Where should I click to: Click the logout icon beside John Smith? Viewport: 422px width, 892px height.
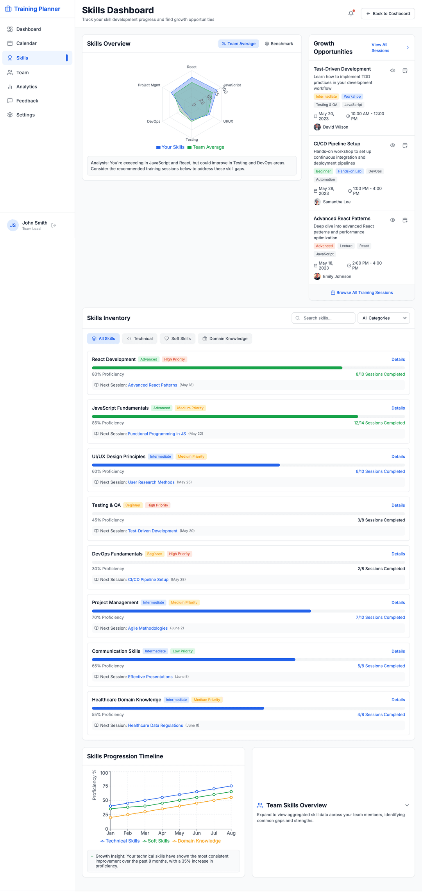[x=54, y=225]
